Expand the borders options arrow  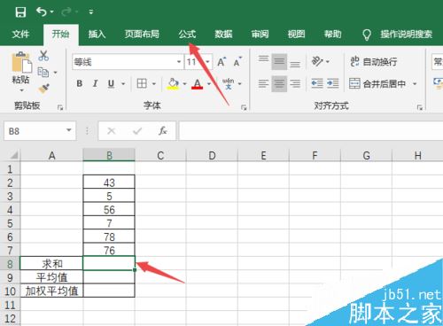(154, 84)
